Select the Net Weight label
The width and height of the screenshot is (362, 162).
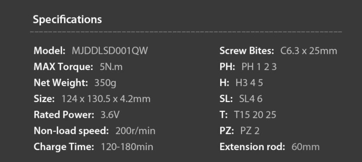(x=61, y=83)
